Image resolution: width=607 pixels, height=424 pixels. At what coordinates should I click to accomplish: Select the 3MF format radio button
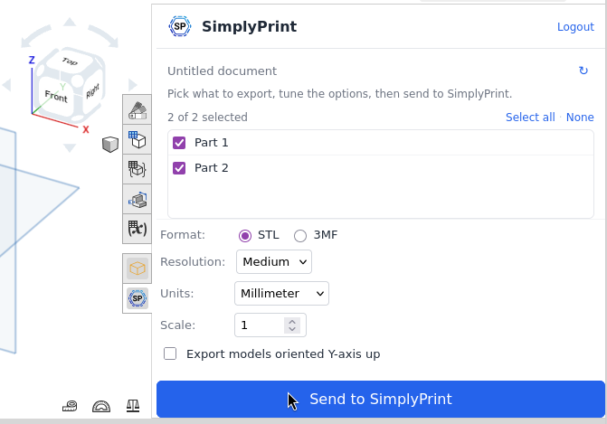pos(300,236)
